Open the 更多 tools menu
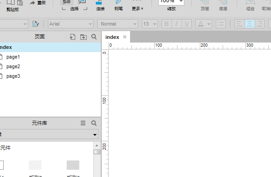 [137, 9]
